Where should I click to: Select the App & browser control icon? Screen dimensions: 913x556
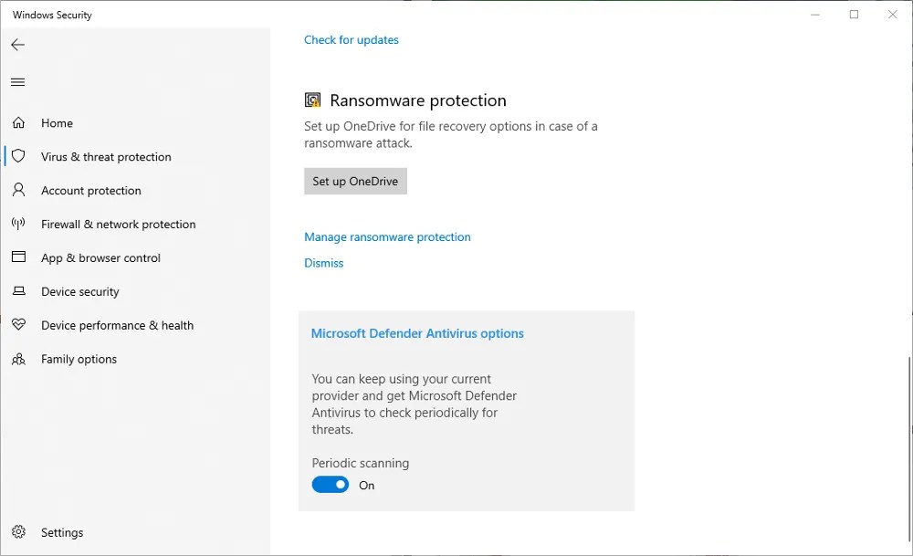(18, 257)
